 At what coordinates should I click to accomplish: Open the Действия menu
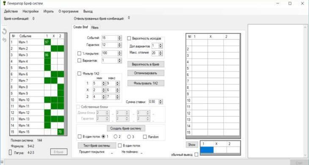[11, 11]
